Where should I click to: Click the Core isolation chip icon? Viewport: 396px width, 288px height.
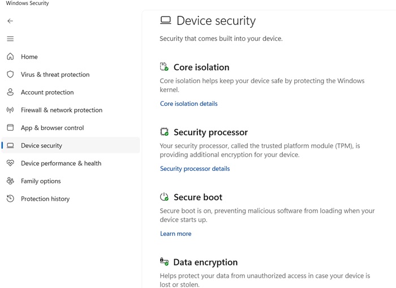pos(164,67)
